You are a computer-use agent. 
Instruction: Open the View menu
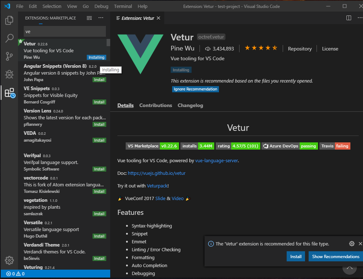(72, 6)
